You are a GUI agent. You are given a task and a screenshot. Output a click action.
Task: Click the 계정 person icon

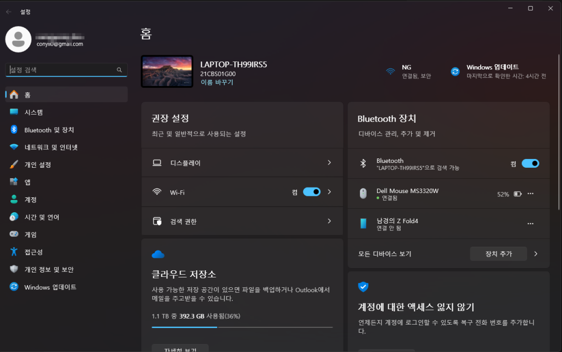14,200
